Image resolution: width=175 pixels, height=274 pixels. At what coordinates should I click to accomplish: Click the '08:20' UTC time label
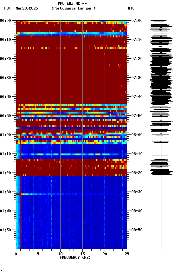(x=137, y=173)
